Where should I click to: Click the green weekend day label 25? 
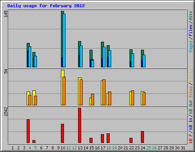click(x=149, y=148)
